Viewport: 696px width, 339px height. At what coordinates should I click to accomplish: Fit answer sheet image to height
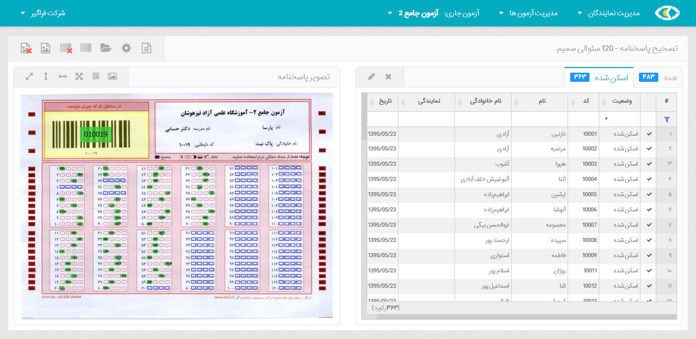46,76
